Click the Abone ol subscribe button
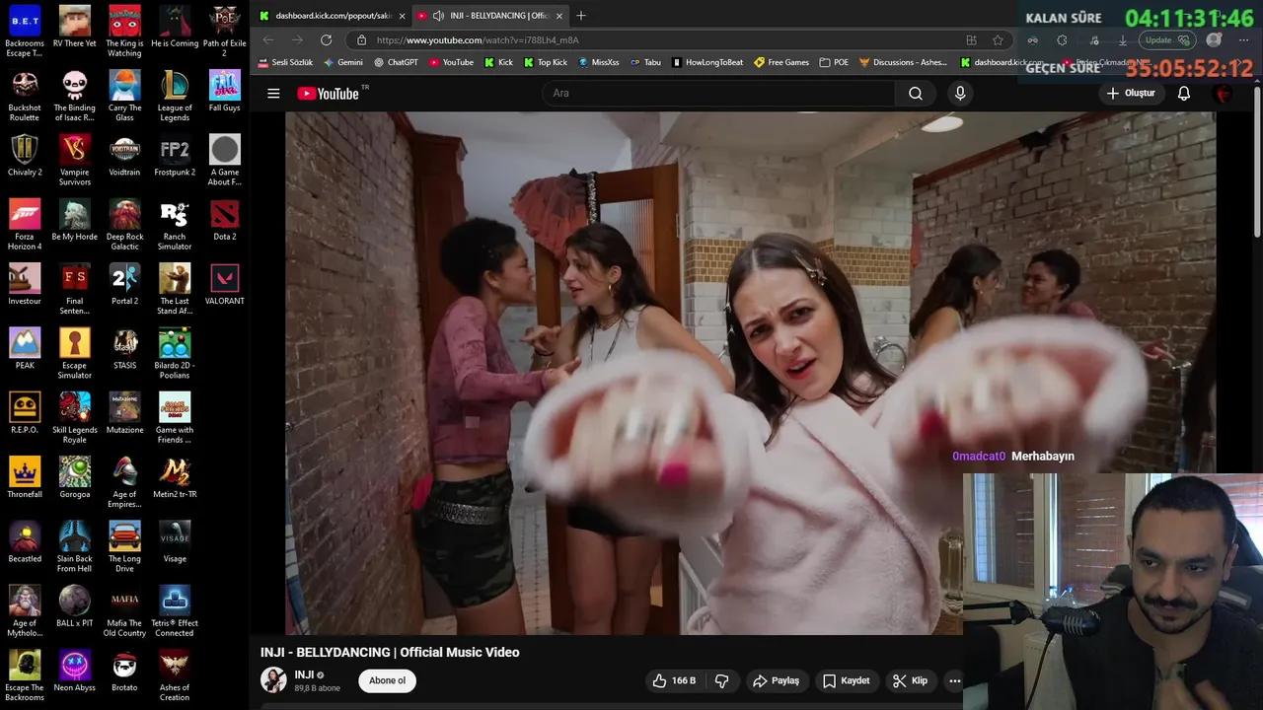1263x710 pixels. pyautogui.click(x=387, y=680)
